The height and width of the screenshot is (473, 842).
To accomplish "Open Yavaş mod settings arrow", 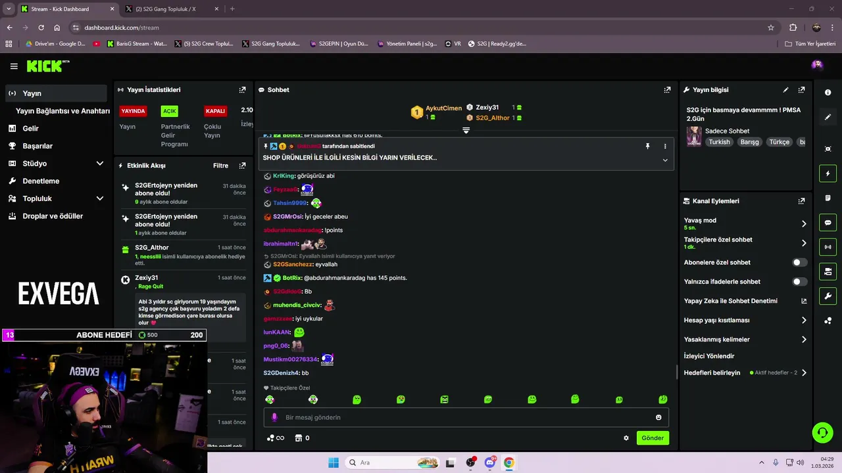I will click(x=804, y=224).
